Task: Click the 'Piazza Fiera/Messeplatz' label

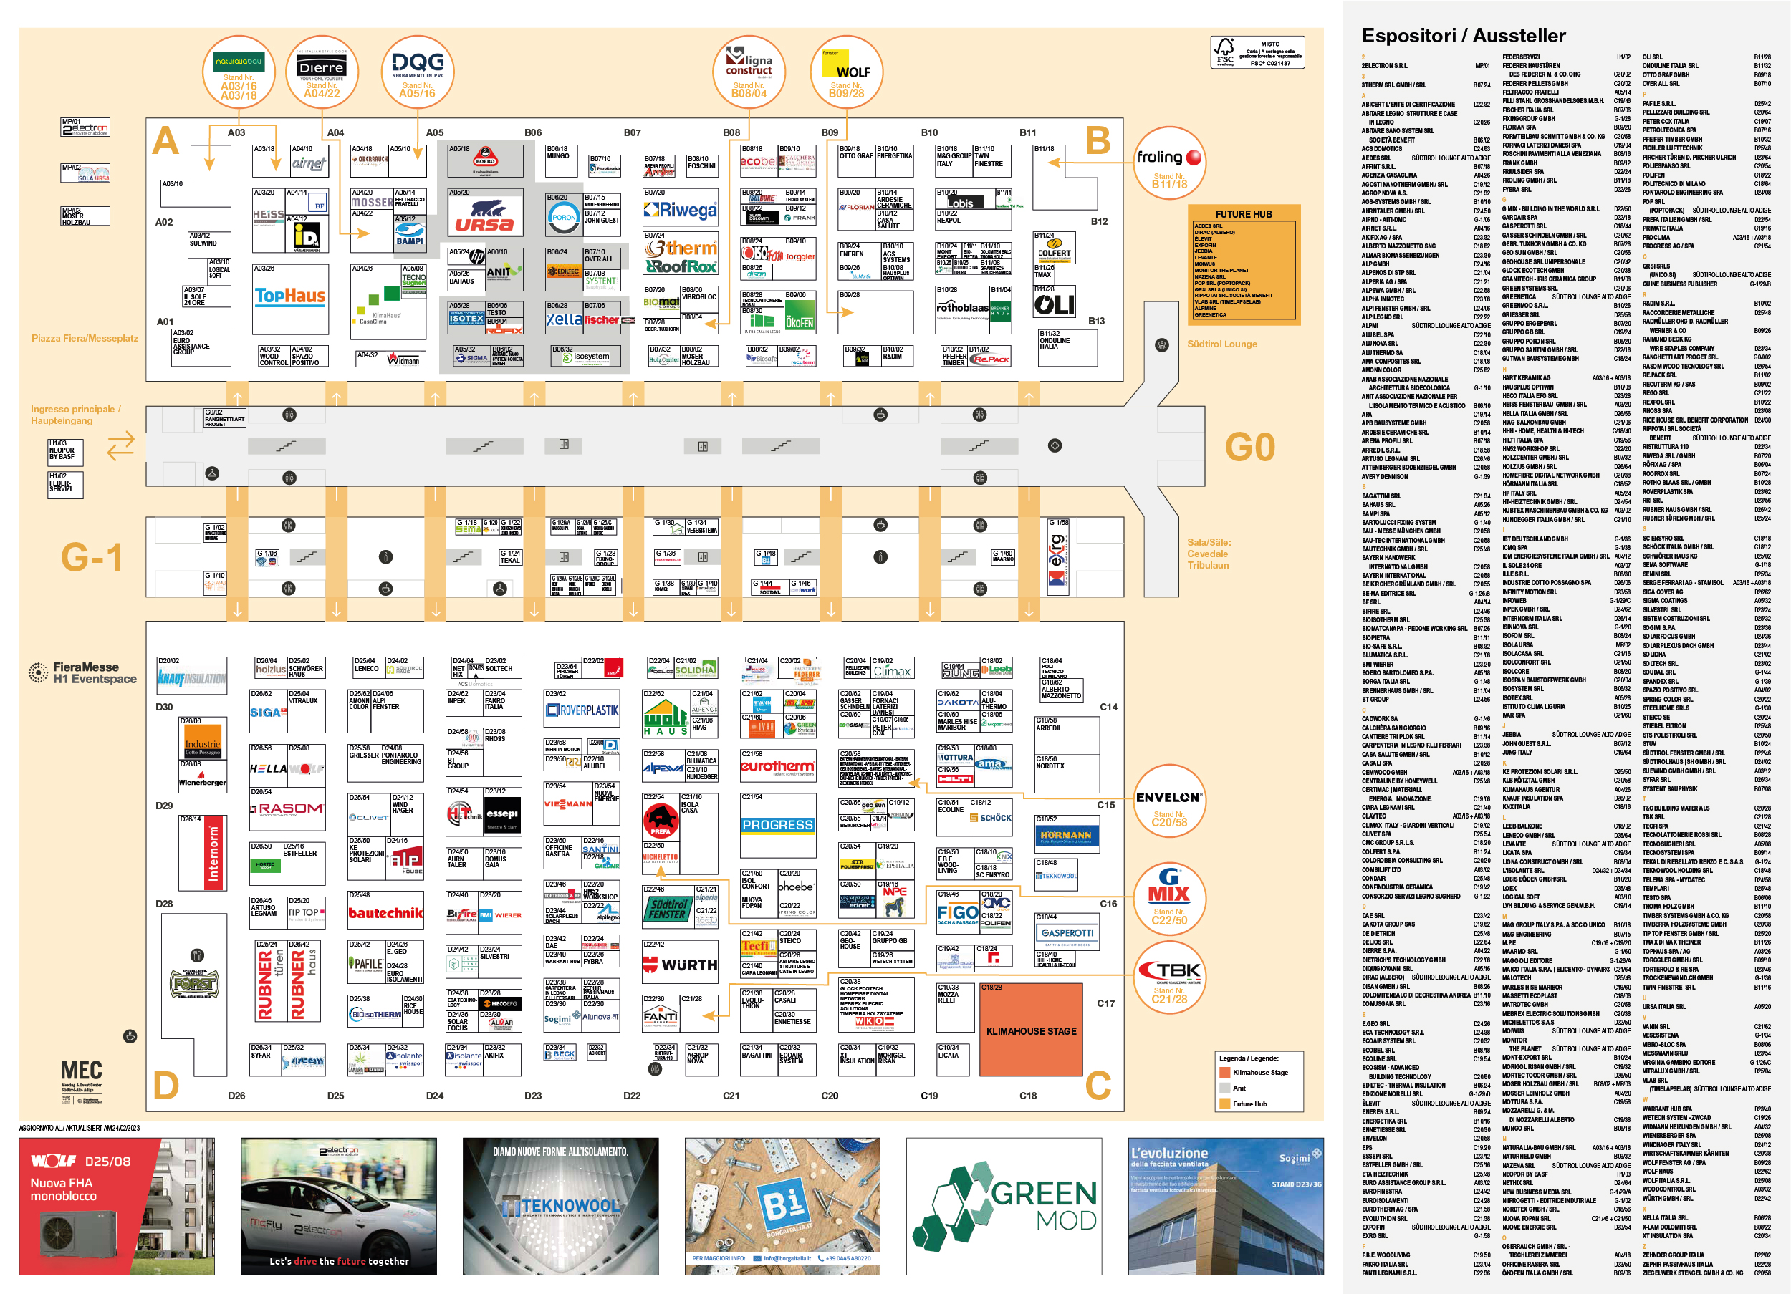Action: 85,338
